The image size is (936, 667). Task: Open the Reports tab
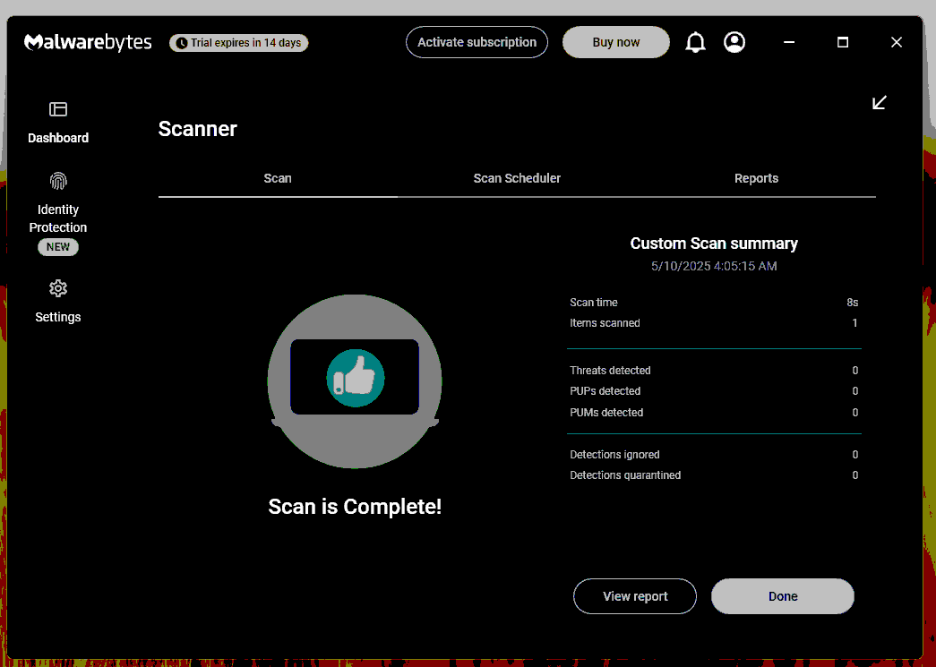click(x=756, y=178)
